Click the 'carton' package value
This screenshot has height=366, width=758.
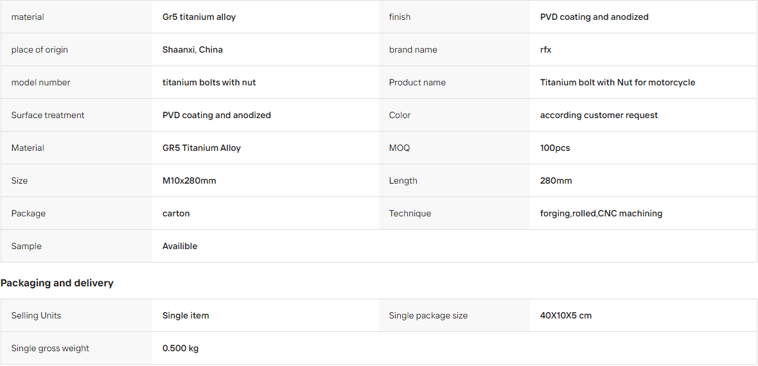[176, 213]
